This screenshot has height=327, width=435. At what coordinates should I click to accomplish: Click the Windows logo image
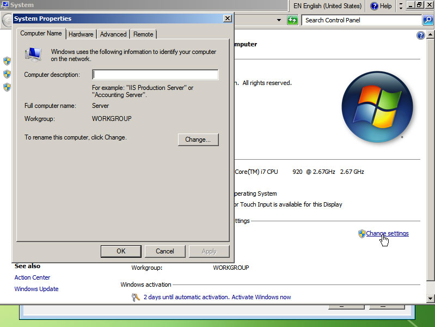(377, 107)
